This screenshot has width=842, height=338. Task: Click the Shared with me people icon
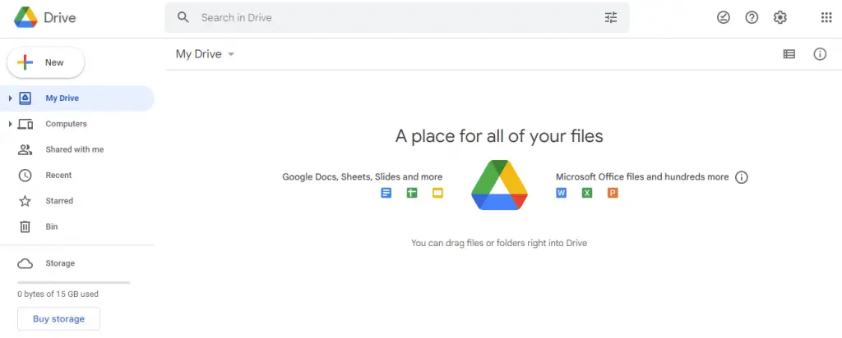(25, 149)
